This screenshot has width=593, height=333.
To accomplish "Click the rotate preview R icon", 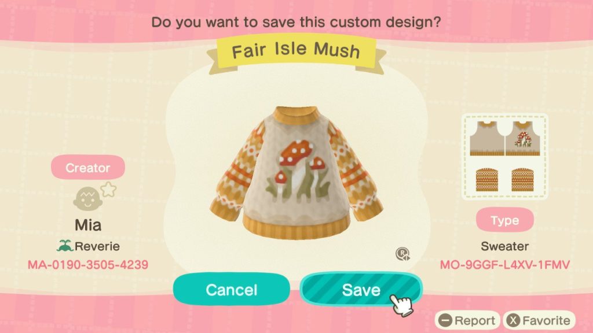I will coord(403,254).
